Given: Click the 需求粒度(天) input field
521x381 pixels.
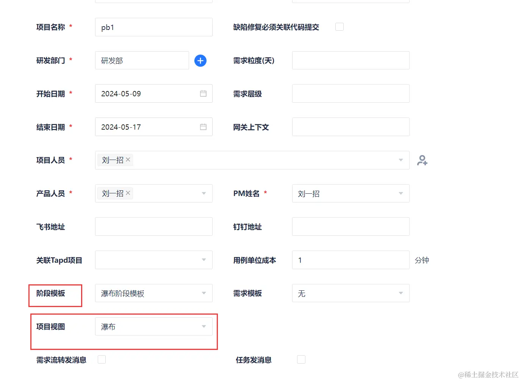Looking at the screenshot, I should coord(351,60).
